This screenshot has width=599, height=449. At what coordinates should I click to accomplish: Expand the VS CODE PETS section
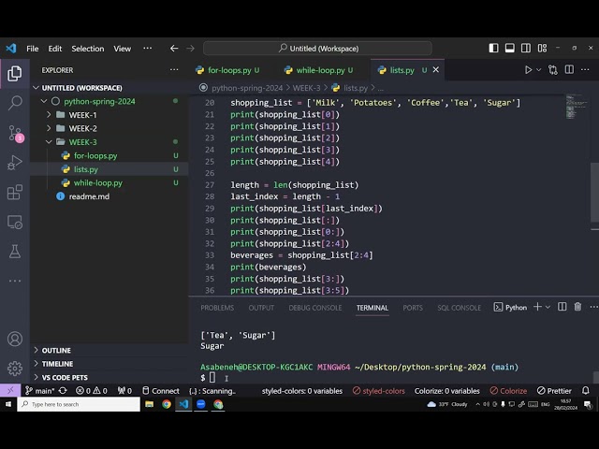click(x=110, y=377)
